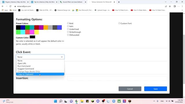Viewport: 185px width, 104px height.
Task: Open Material Design Lite bookmark
Action: pos(62,10)
